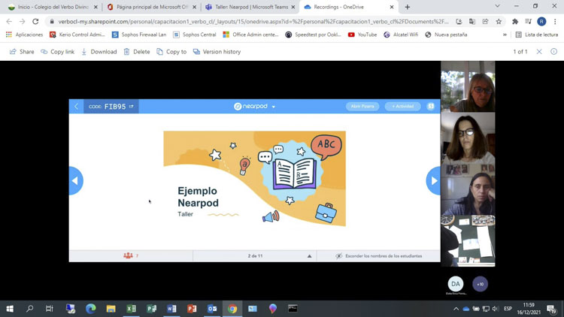Open the Sophos Central bookmark

pyautogui.click(x=195, y=35)
